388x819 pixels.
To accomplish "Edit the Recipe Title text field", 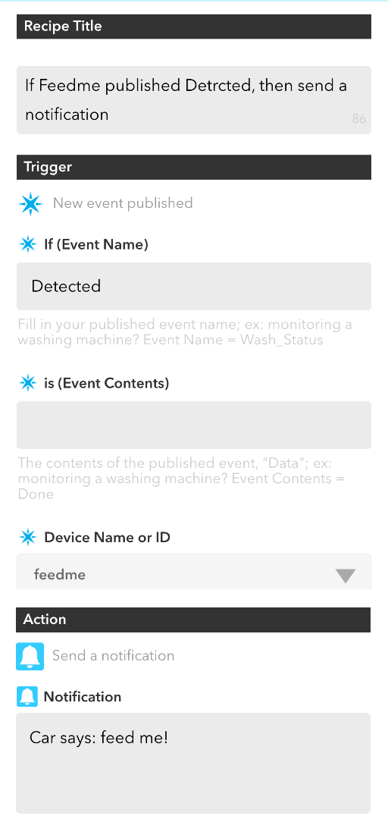I will [x=194, y=100].
